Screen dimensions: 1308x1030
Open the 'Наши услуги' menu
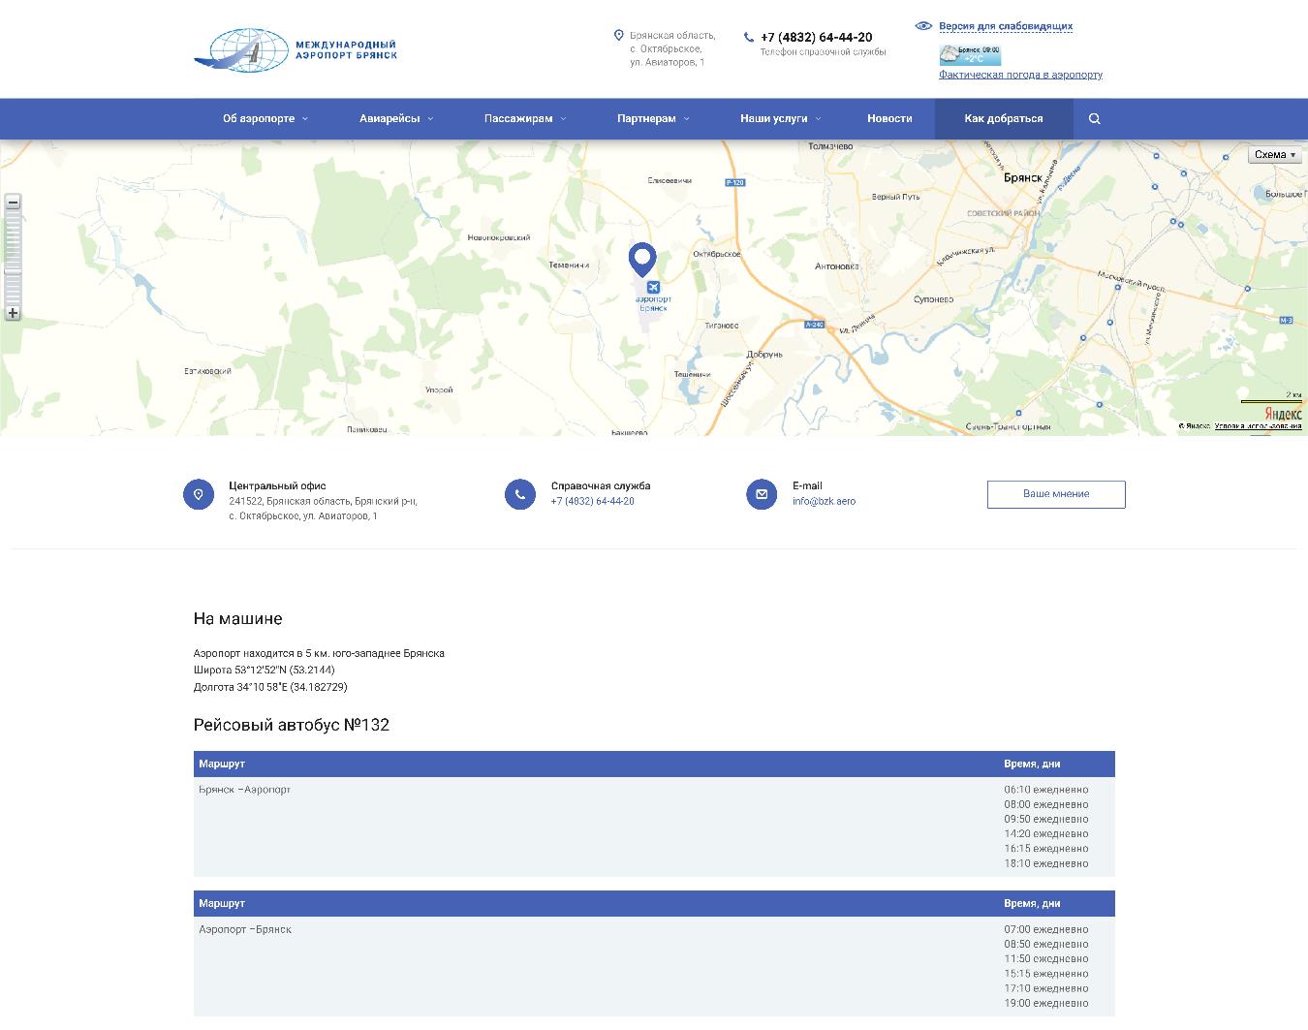tap(774, 118)
